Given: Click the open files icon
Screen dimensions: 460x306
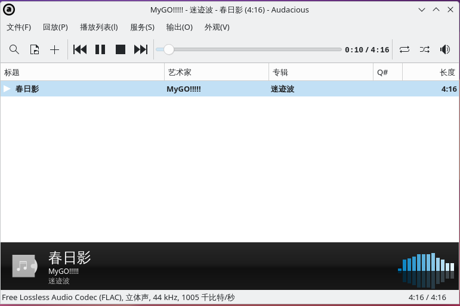Looking at the screenshot, I should [x=35, y=49].
